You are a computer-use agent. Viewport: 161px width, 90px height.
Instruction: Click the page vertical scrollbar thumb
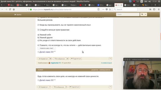tap(160, 36)
